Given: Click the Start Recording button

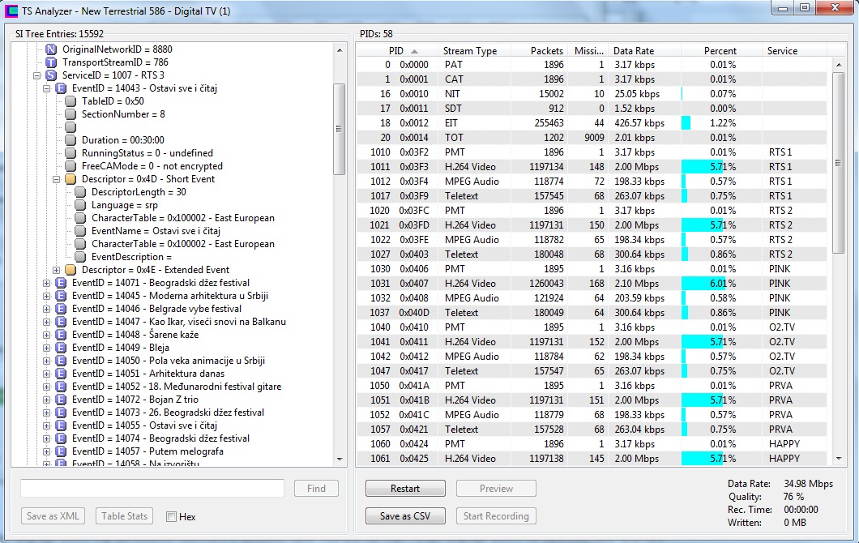Looking at the screenshot, I should coord(496,516).
